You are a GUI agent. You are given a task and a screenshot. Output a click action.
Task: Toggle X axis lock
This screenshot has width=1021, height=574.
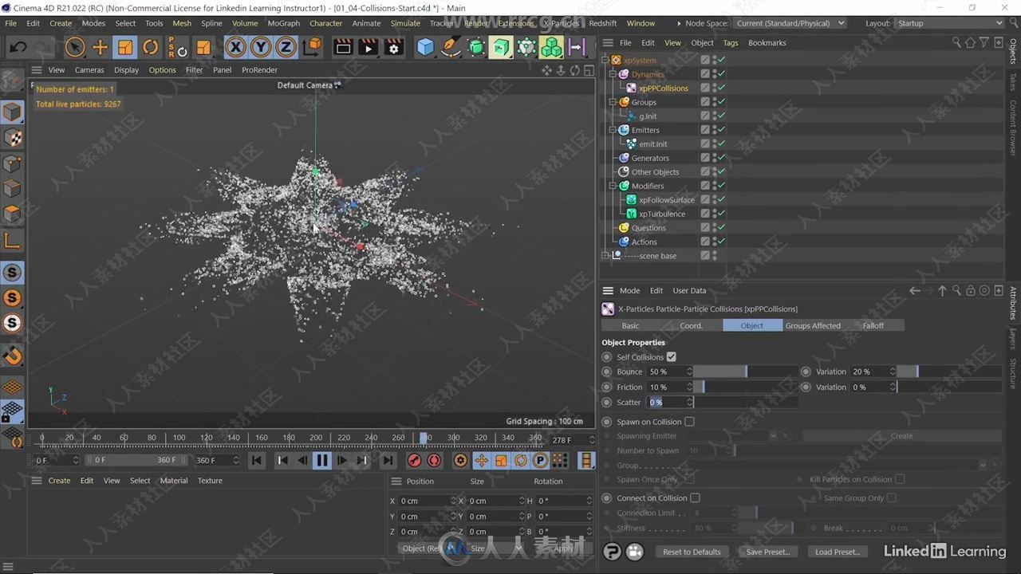(235, 48)
